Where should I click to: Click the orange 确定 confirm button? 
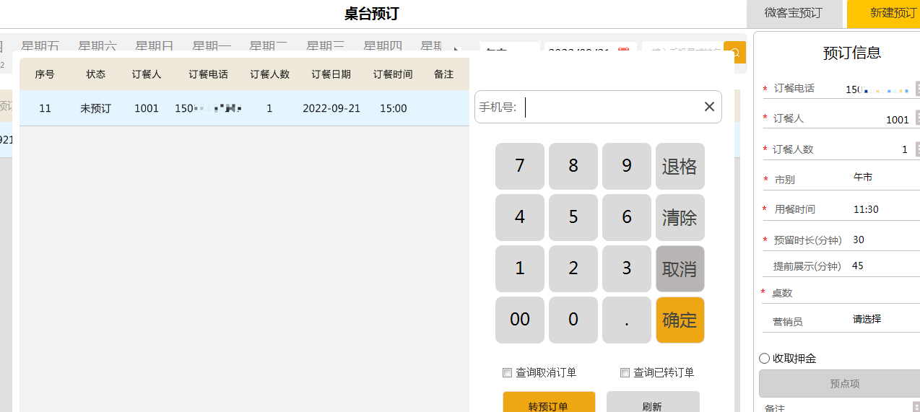click(680, 320)
